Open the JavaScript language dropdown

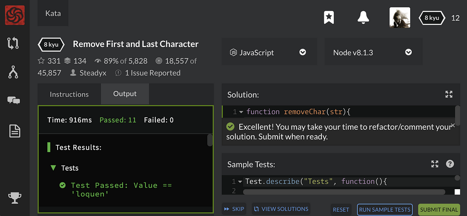pos(269,52)
